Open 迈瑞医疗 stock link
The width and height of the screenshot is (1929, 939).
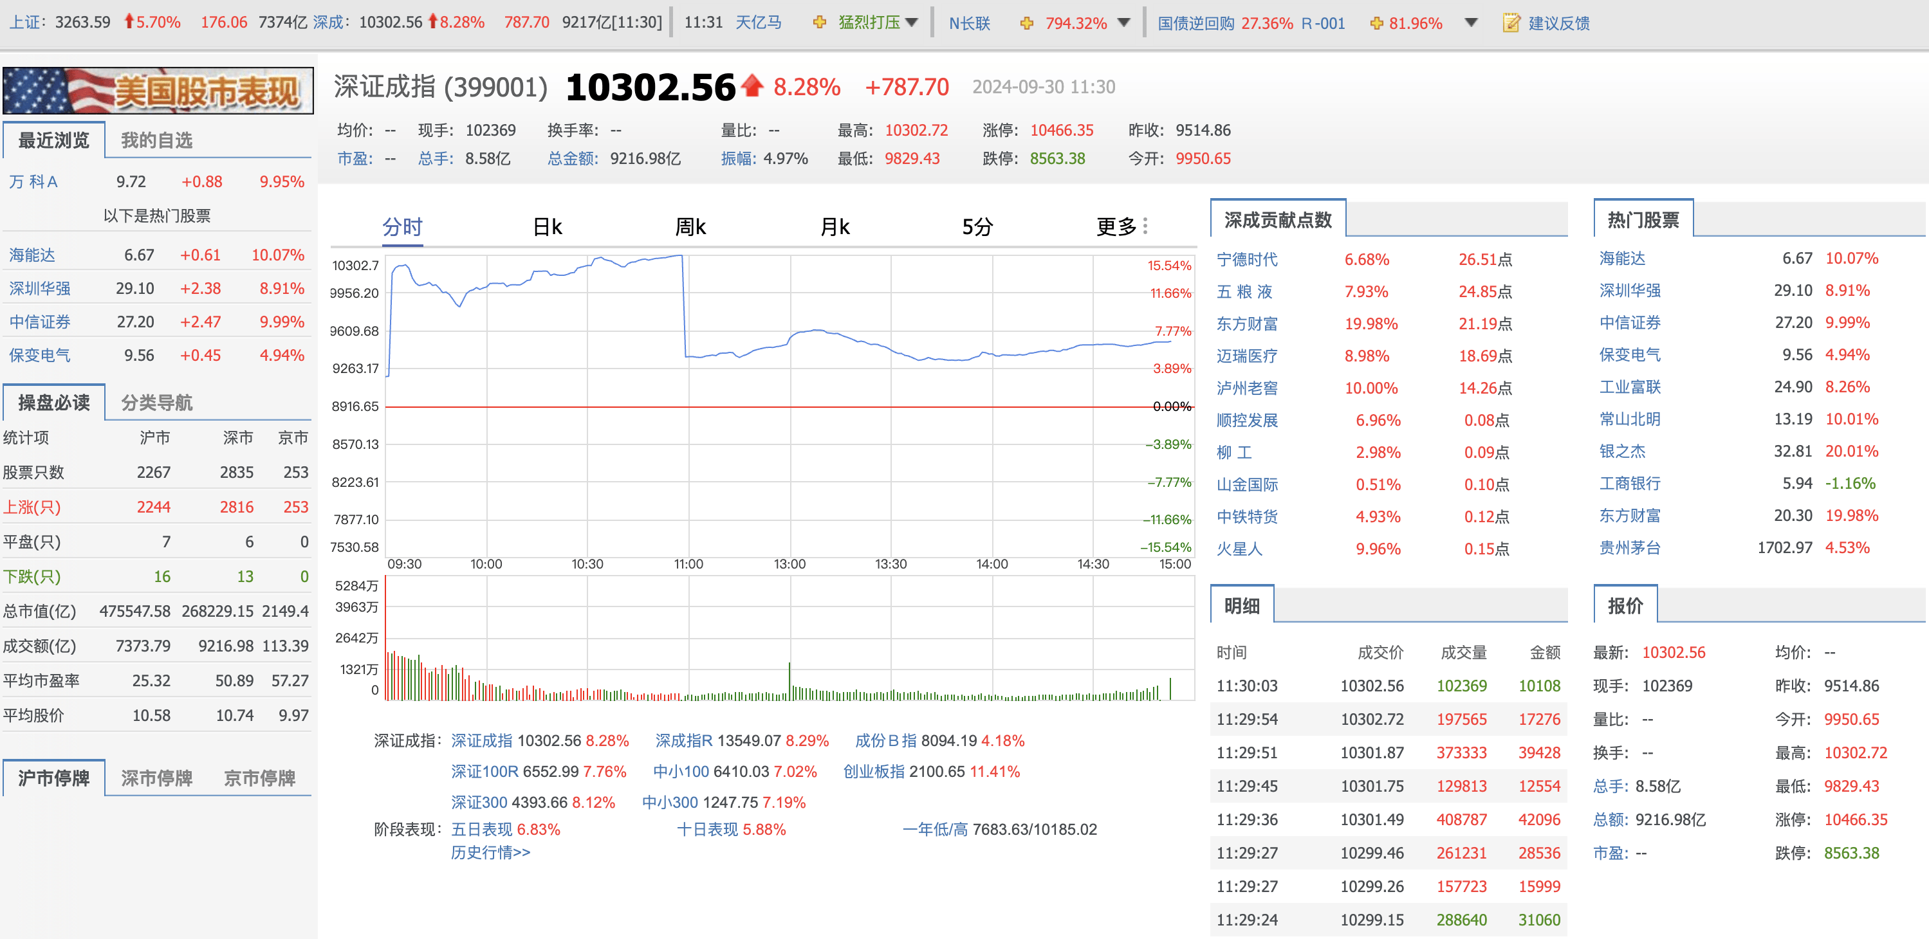(x=1247, y=356)
